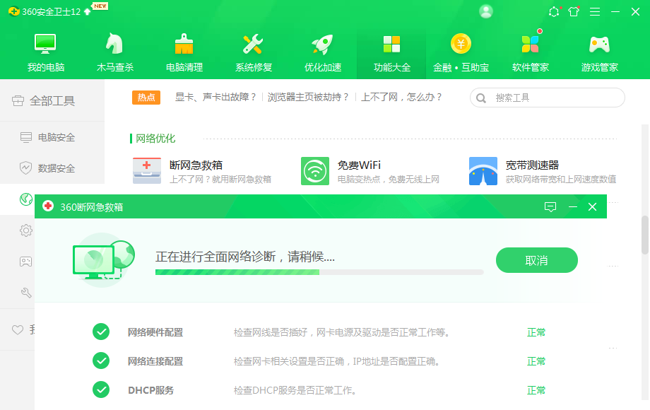650x410 pixels.
Task: Open the skin (shirt) icon
Action: (x=574, y=11)
